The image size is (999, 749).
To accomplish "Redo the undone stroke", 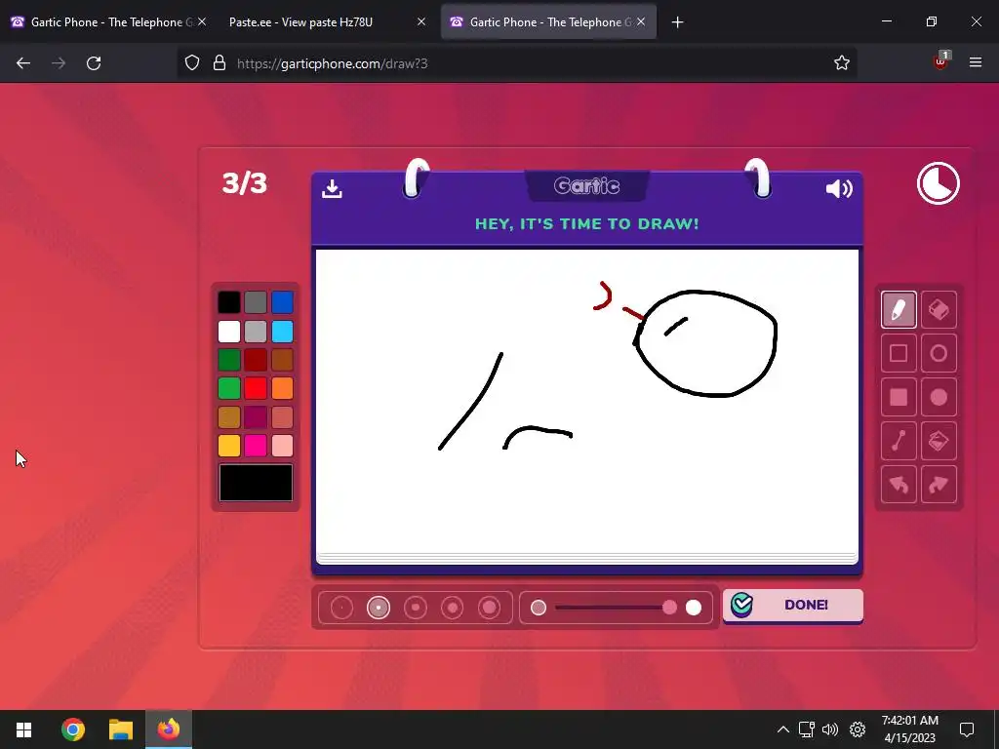I will (x=939, y=484).
